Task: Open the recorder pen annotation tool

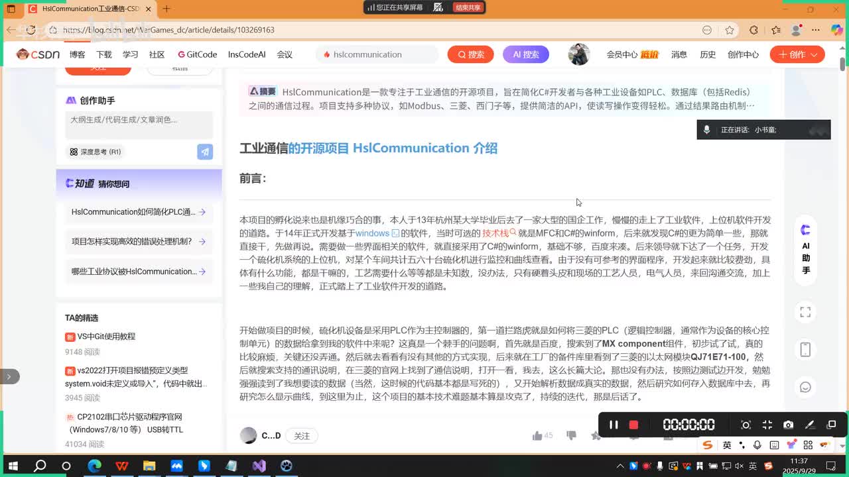Action: pyautogui.click(x=810, y=425)
